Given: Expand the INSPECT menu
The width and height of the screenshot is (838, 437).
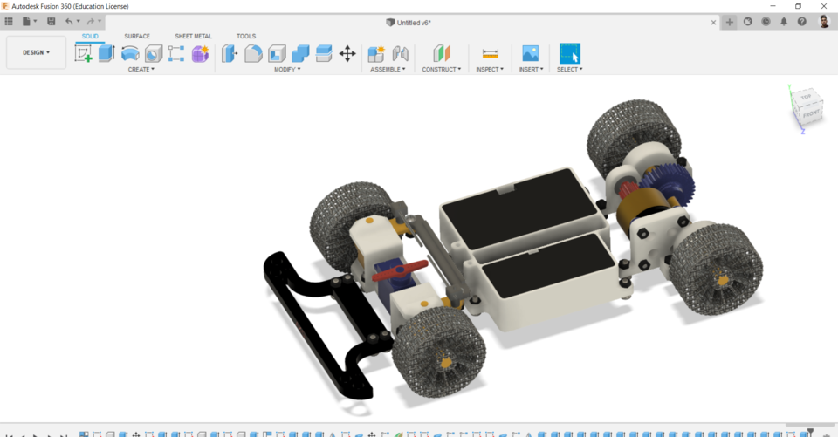Looking at the screenshot, I should pyautogui.click(x=490, y=70).
